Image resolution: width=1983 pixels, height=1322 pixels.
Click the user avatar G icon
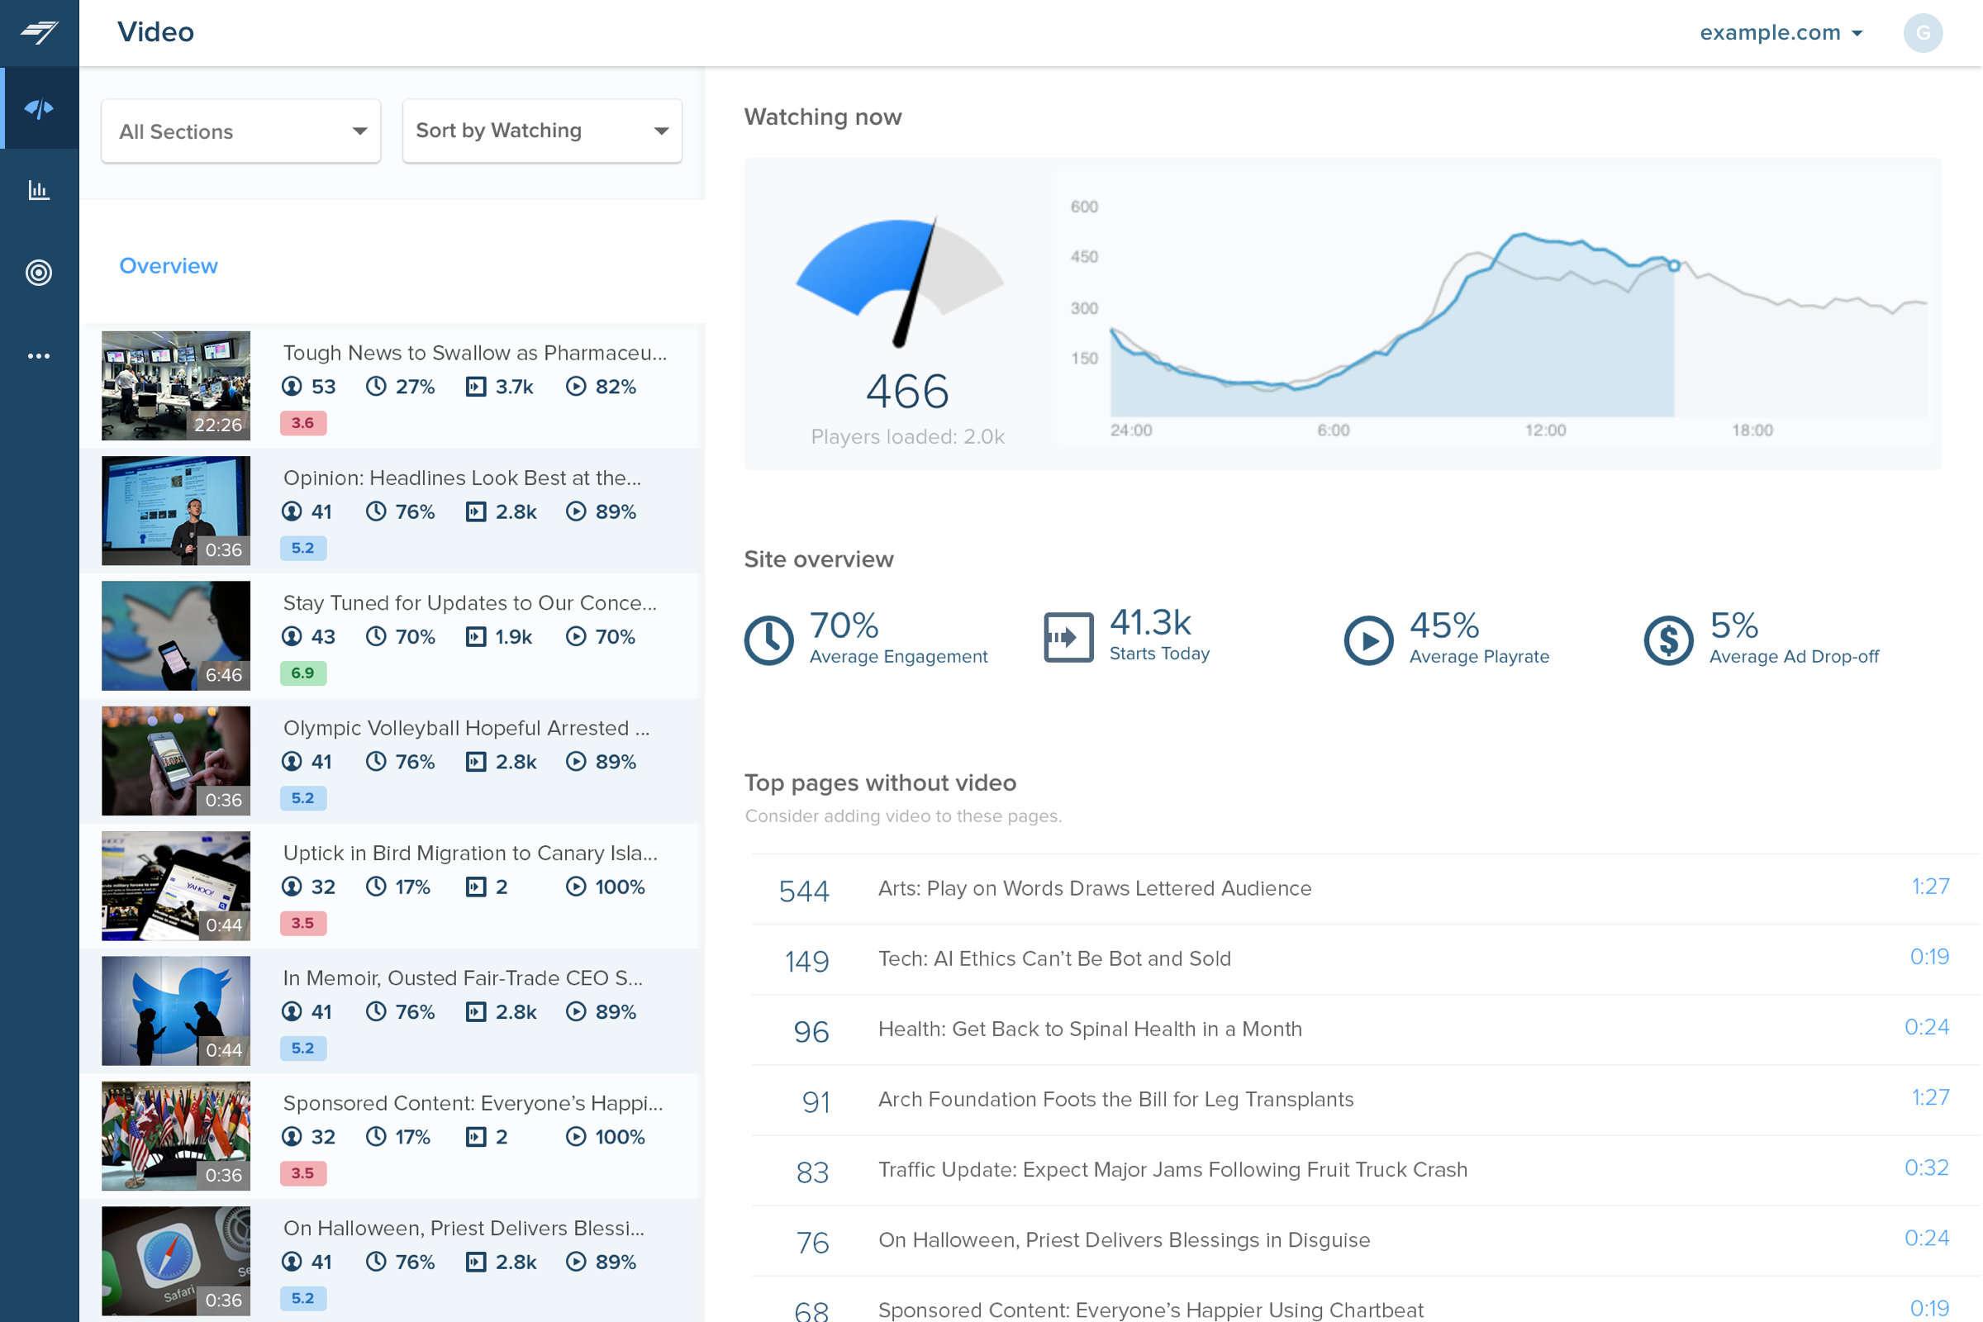click(x=1923, y=33)
